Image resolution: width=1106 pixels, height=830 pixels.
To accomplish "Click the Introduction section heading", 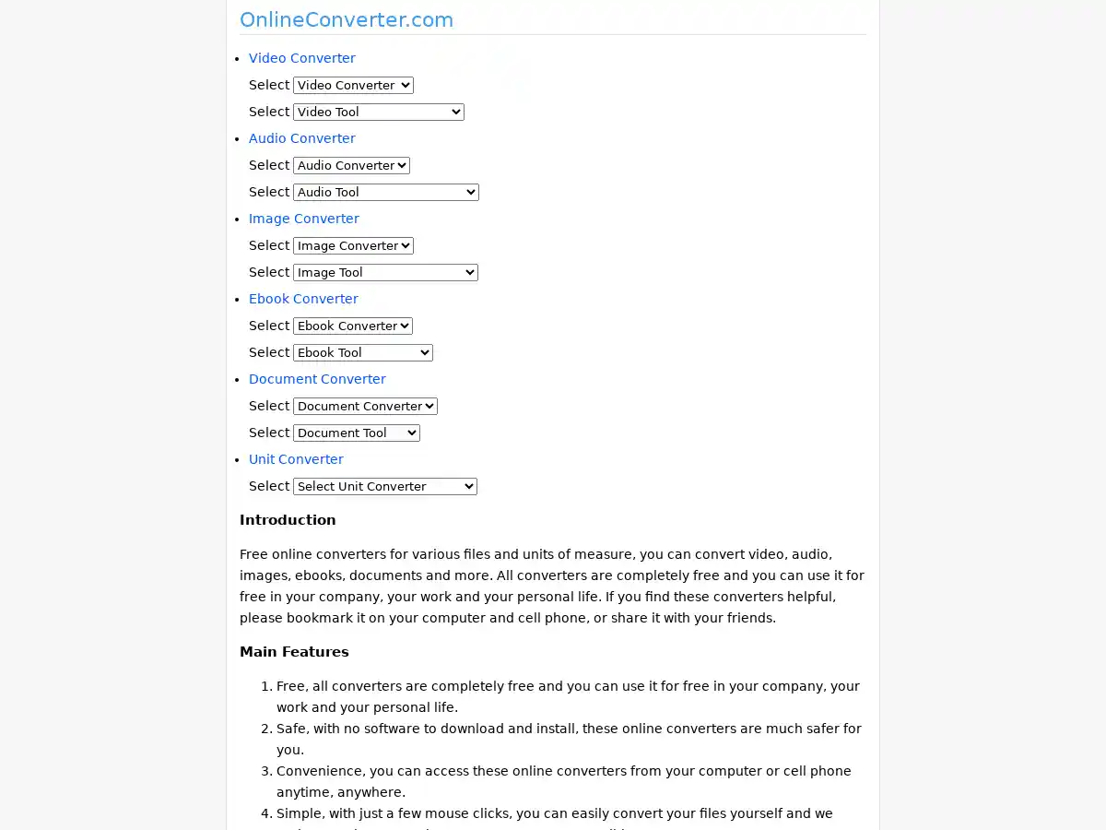I will 288,519.
